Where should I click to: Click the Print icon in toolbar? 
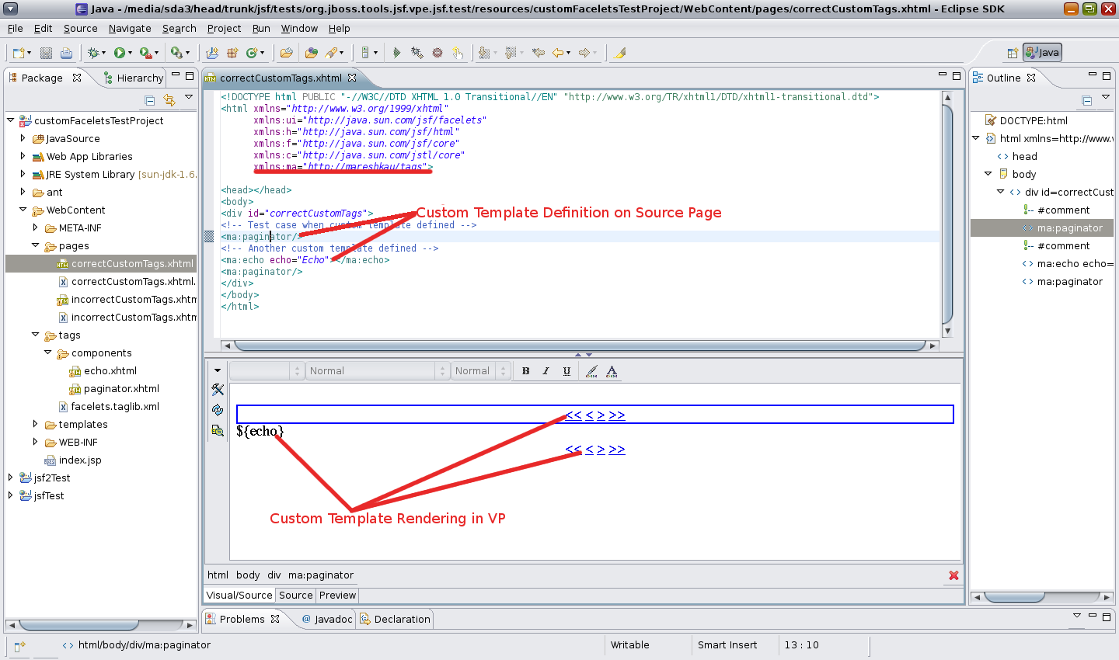point(66,53)
